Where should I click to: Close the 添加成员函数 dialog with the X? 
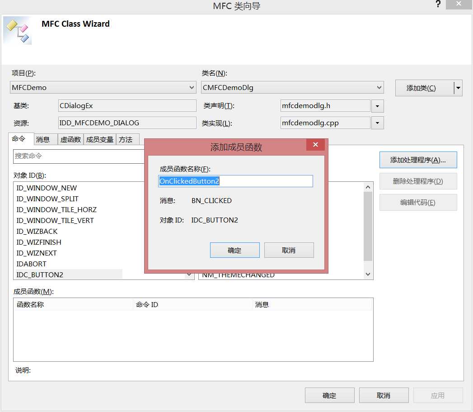tap(315, 145)
